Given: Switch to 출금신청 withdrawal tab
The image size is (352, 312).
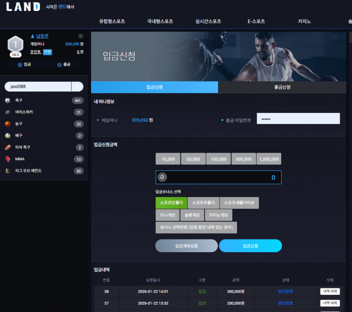Looking at the screenshot, I should [x=282, y=87].
